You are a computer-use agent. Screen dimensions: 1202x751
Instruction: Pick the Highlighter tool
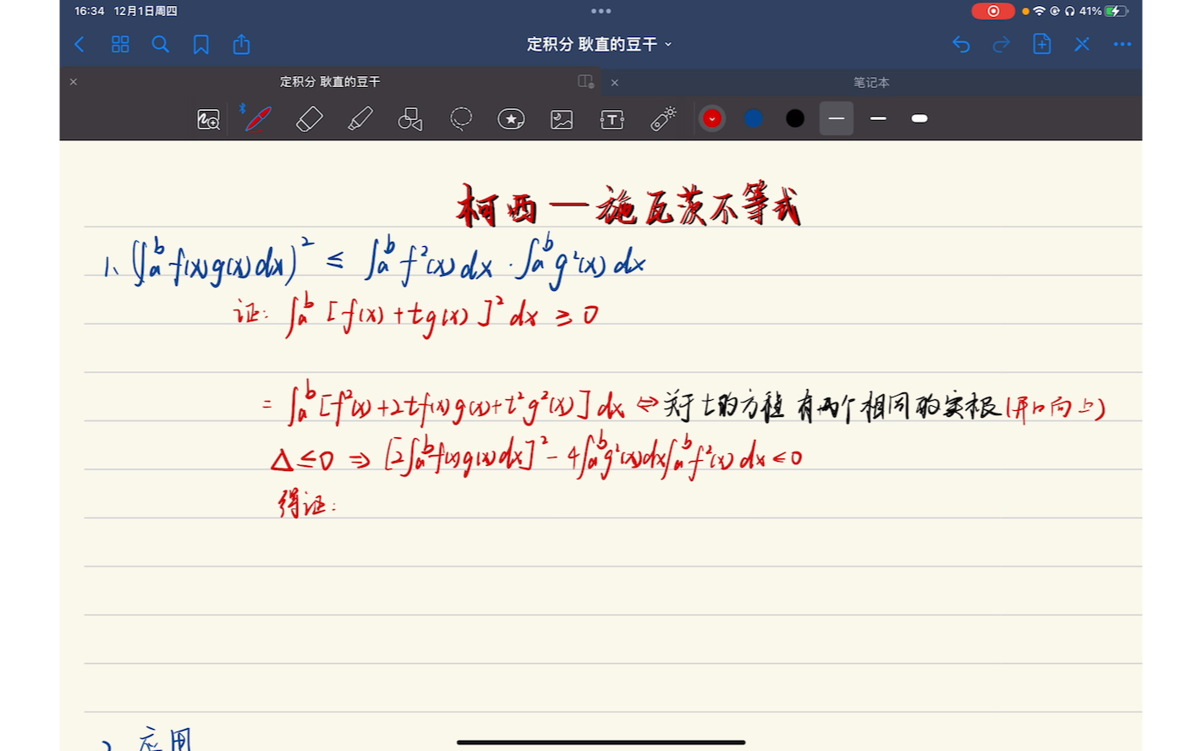coord(359,118)
